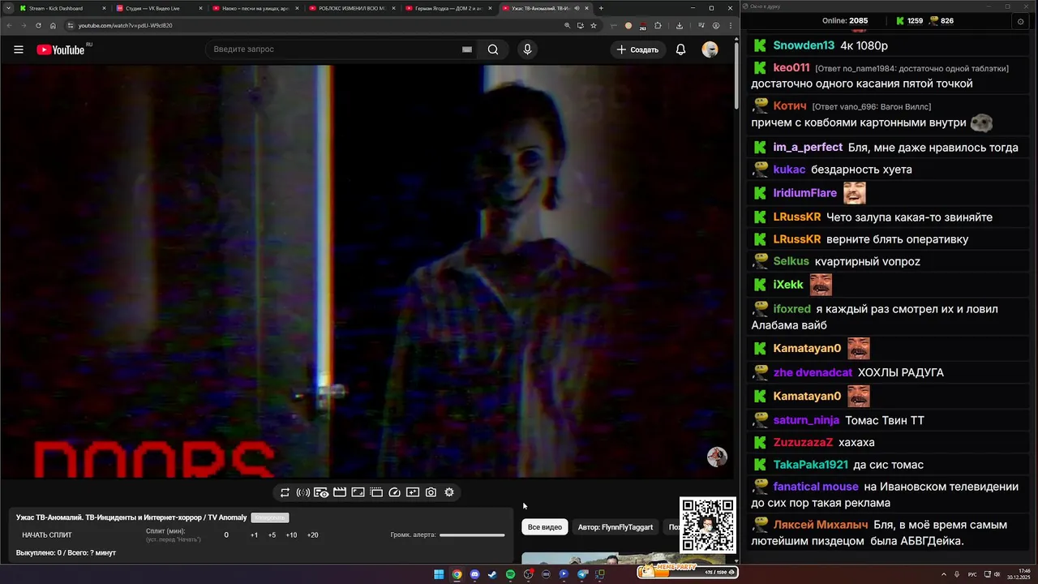Open clock and date in system tray
Image resolution: width=1038 pixels, height=584 pixels.
coord(1018,574)
